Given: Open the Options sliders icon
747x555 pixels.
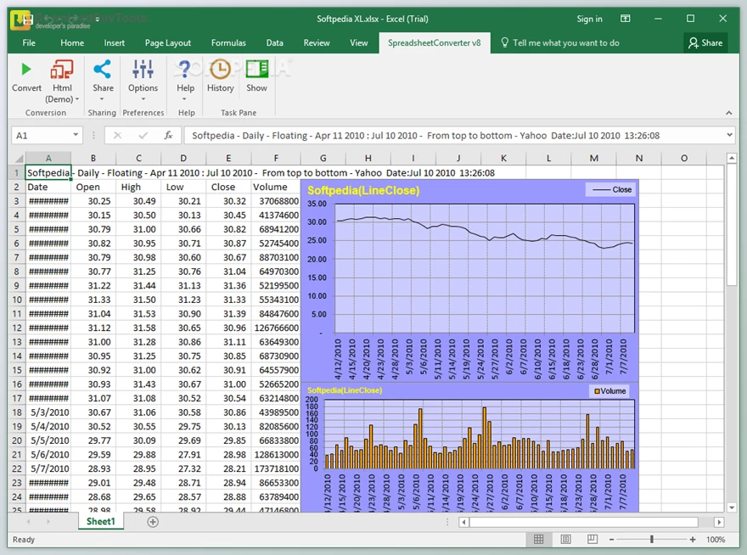Looking at the screenshot, I should pyautogui.click(x=143, y=70).
